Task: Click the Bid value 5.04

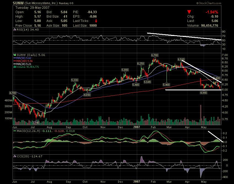Action: pyautogui.click(x=64, y=12)
